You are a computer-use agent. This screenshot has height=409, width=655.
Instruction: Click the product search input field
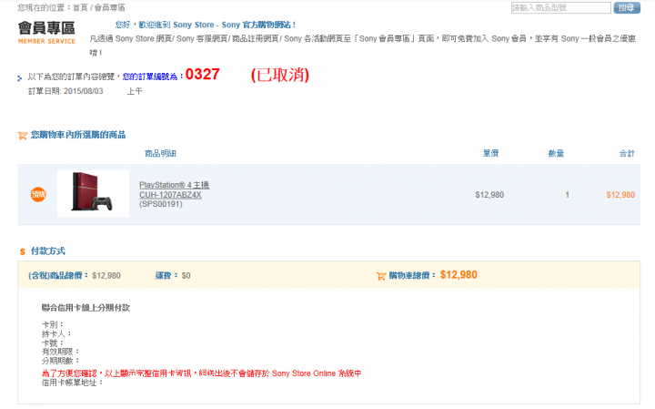tap(561, 7)
